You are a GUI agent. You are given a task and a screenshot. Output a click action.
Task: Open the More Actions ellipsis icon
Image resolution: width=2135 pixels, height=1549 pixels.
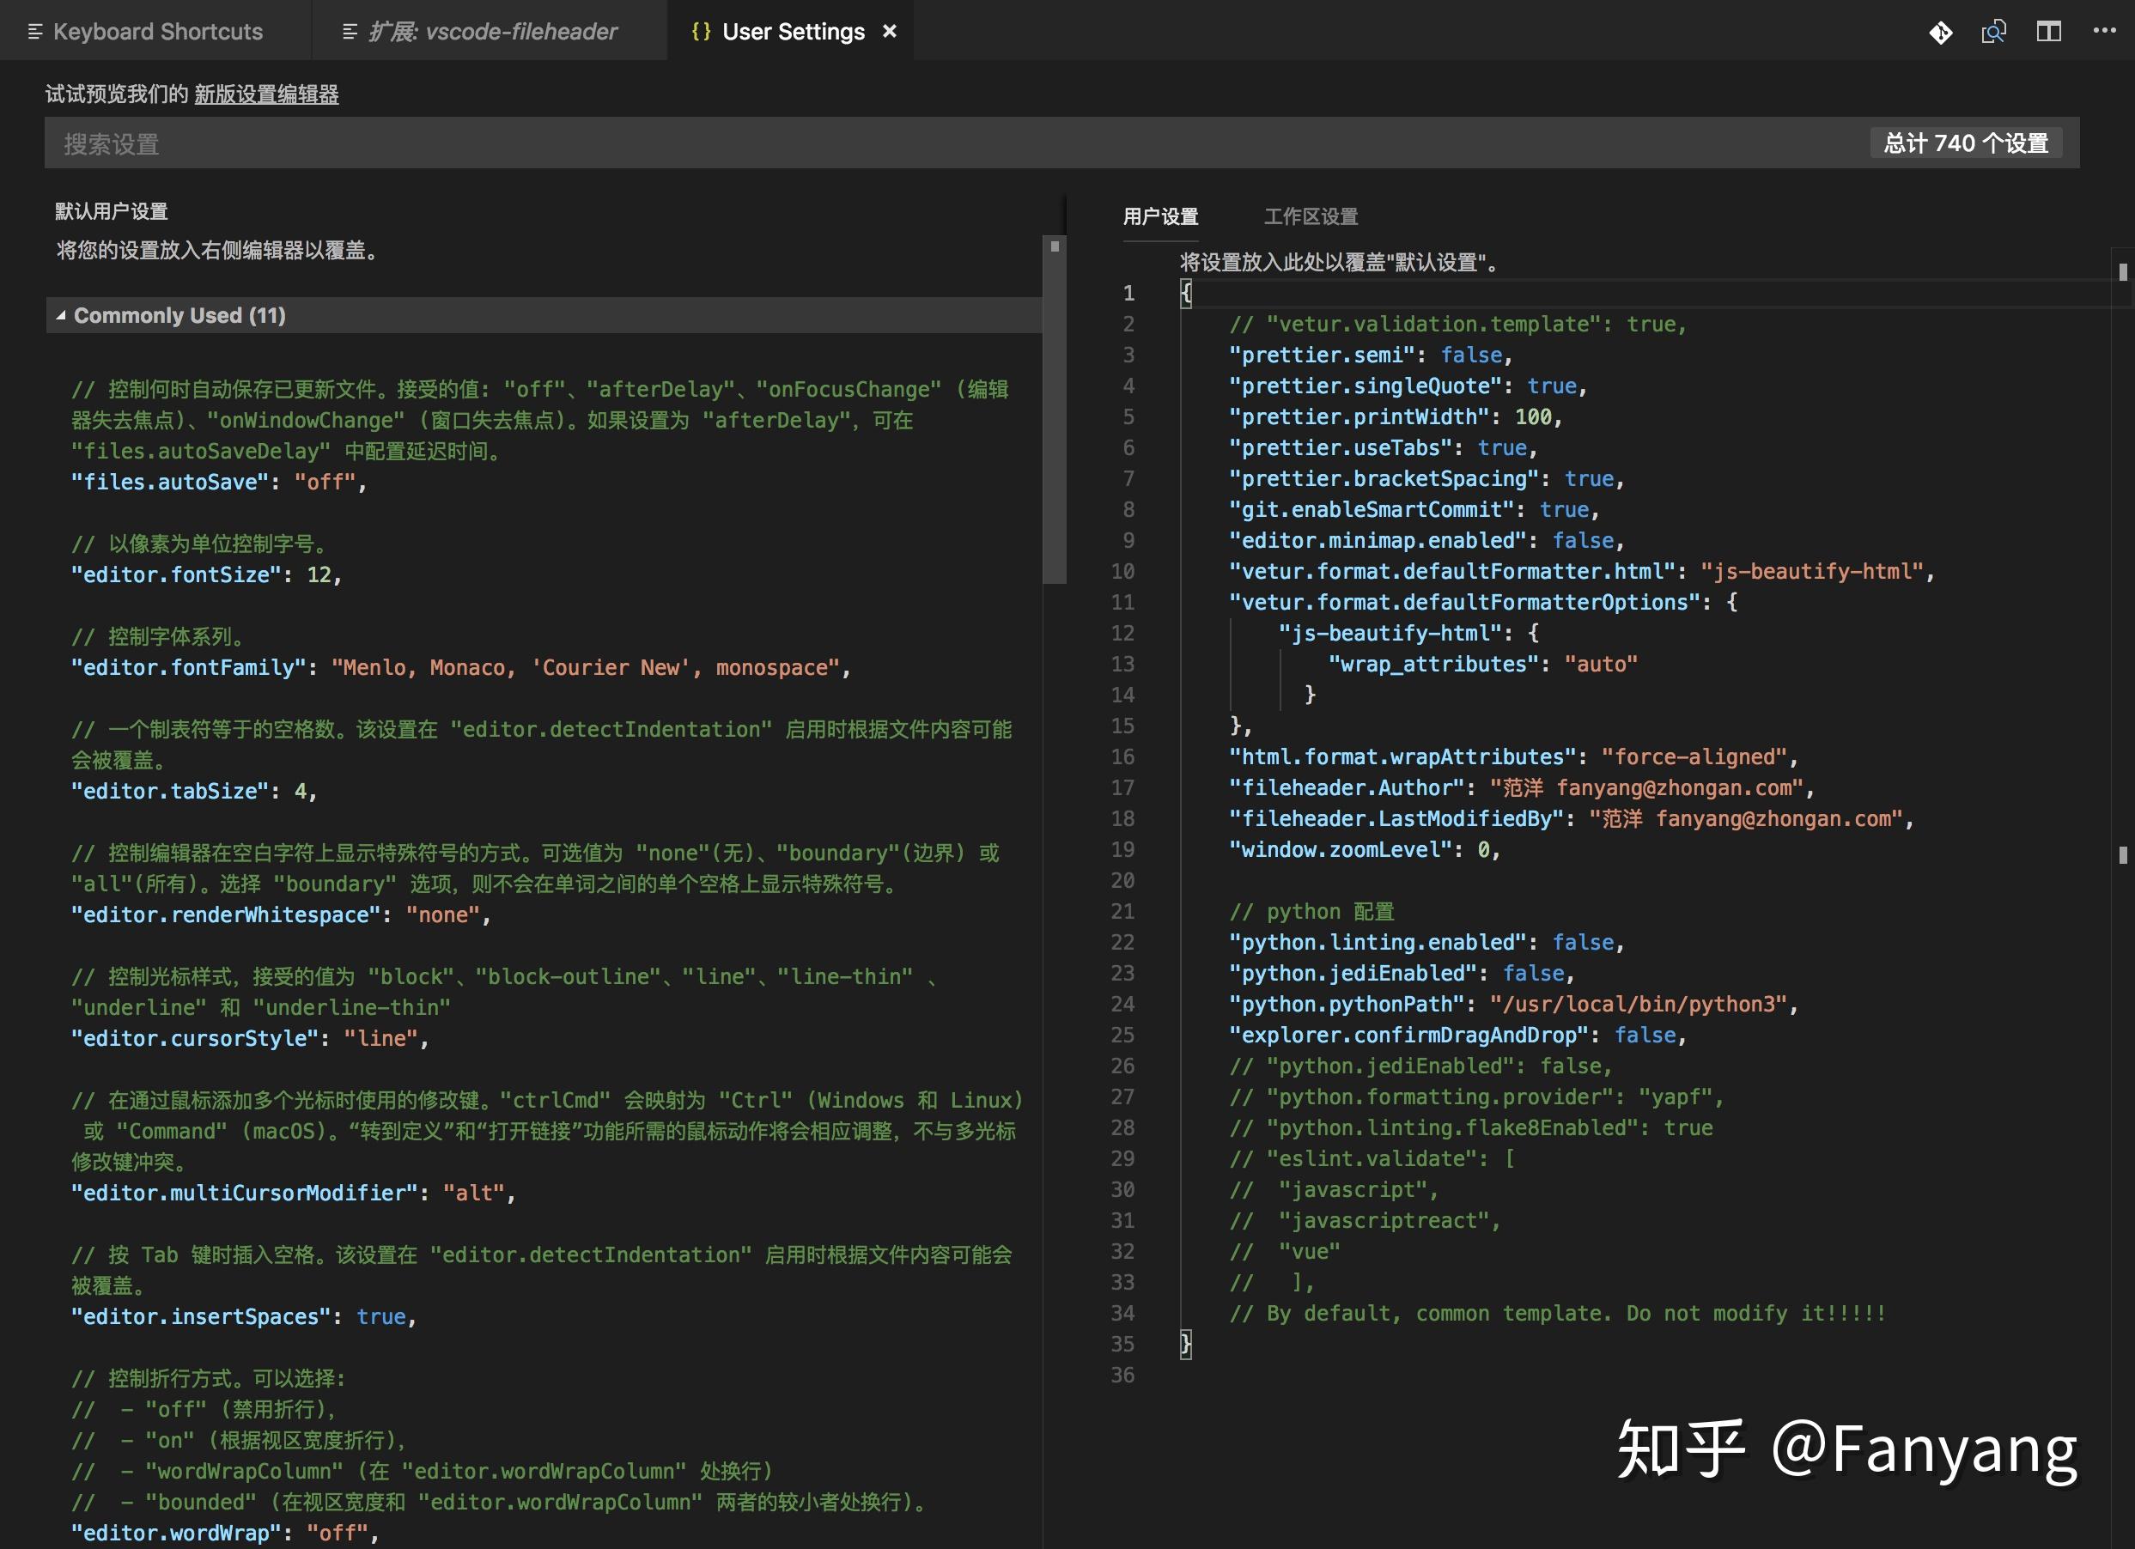2103,31
